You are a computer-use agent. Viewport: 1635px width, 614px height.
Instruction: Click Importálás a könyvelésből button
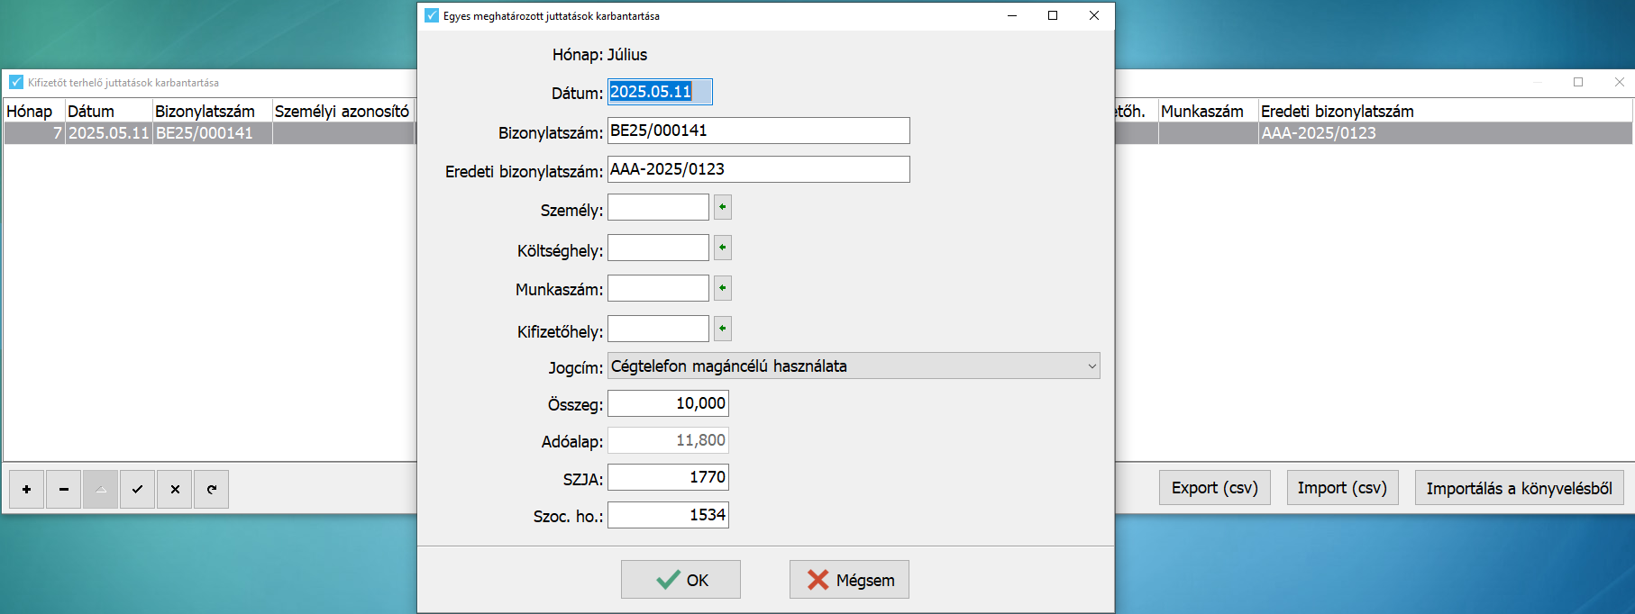point(1519,488)
